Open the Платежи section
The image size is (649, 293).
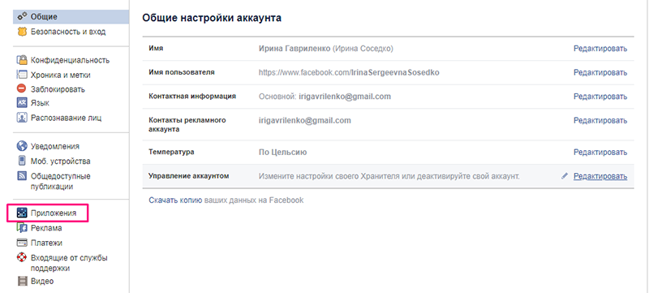(x=46, y=243)
